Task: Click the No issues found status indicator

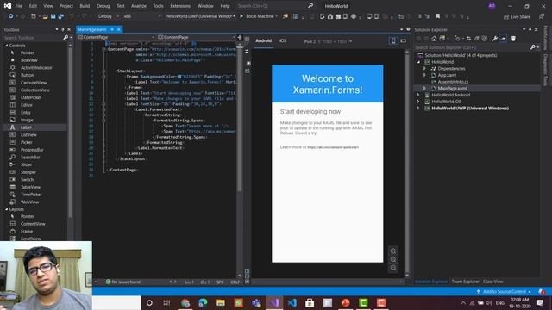Action: pyautogui.click(x=123, y=282)
